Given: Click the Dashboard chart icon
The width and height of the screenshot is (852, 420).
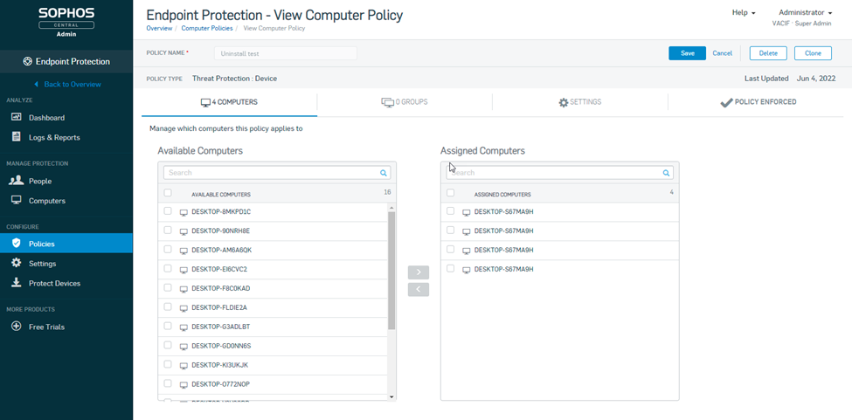Looking at the screenshot, I should point(17,117).
